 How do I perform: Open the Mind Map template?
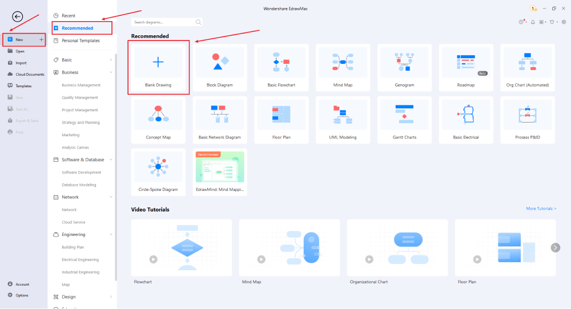click(343, 68)
